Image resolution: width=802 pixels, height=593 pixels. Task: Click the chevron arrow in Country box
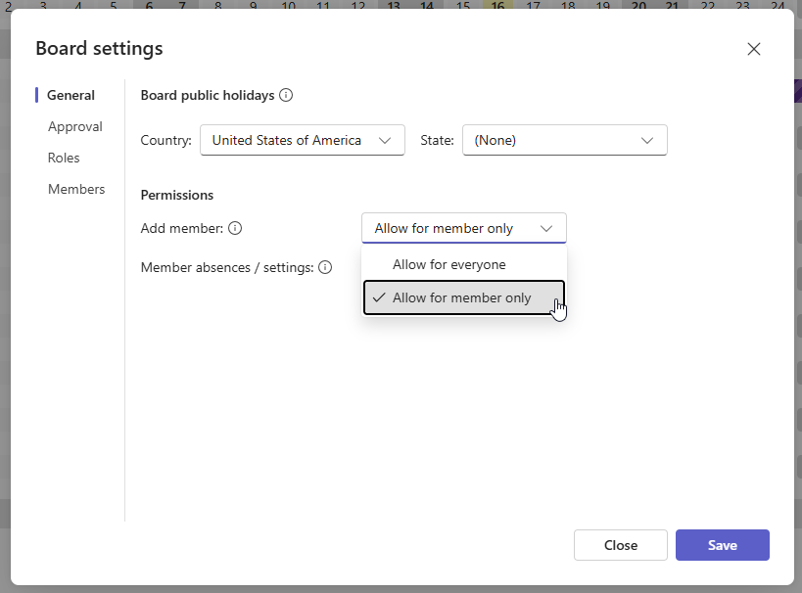(386, 140)
